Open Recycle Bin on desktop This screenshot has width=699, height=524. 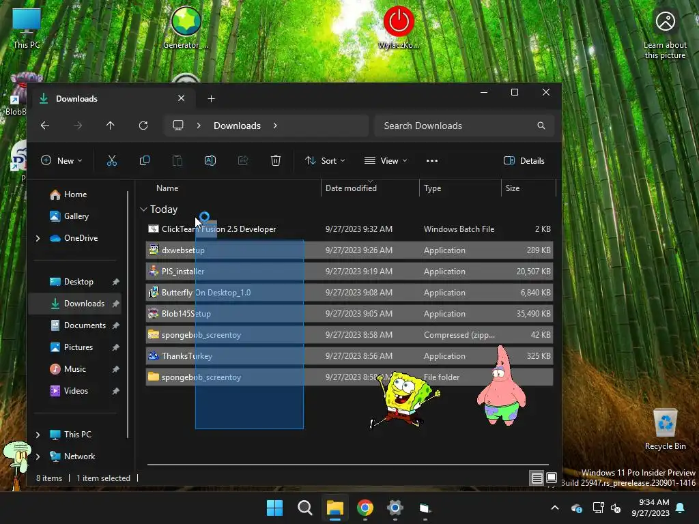point(665,428)
